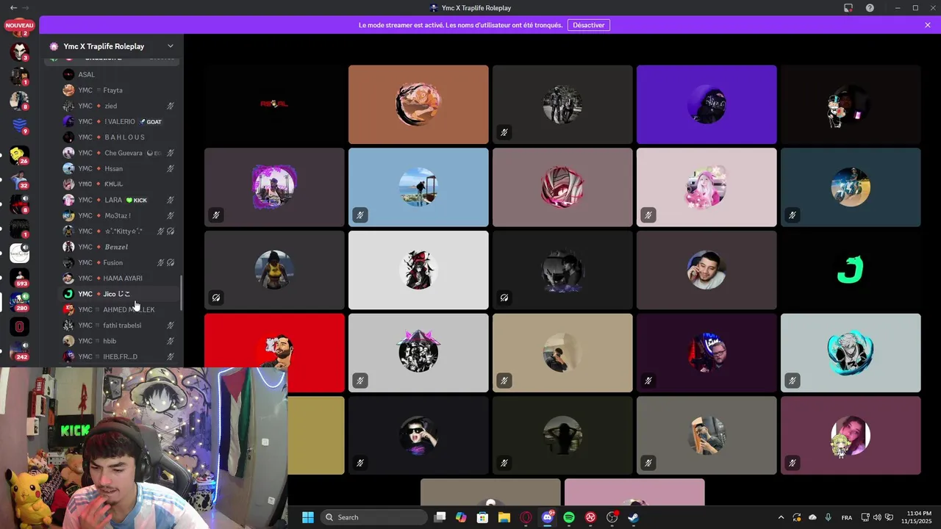941x529 pixels.
Task: Click the Désactiver button in banner
Action: pyautogui.click(x=588, y=25)
